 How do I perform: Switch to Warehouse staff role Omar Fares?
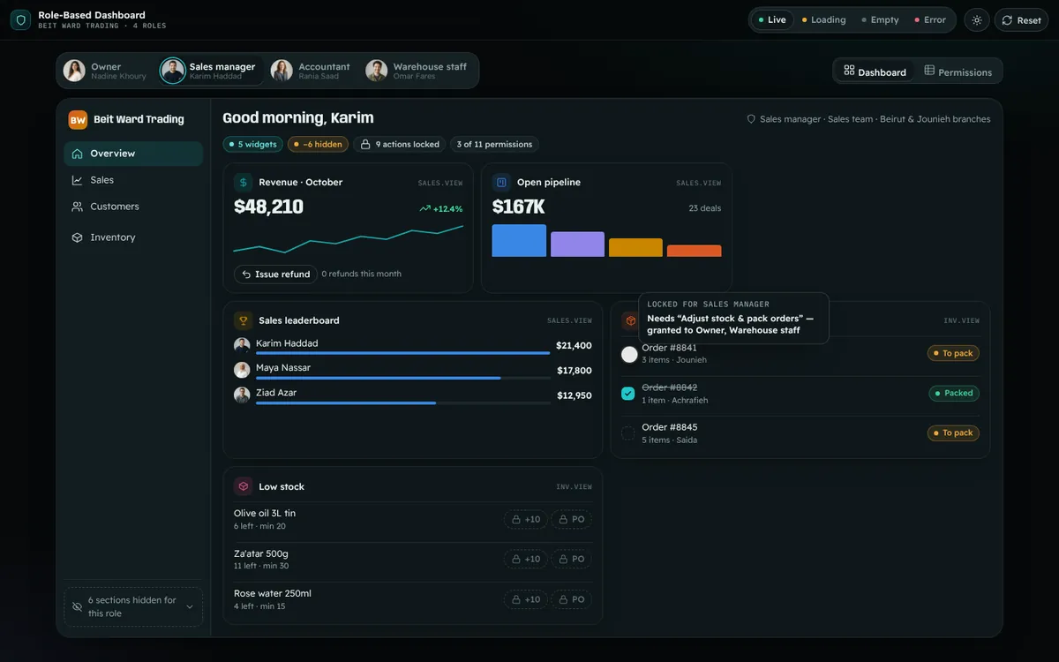(x=417, y=71)
